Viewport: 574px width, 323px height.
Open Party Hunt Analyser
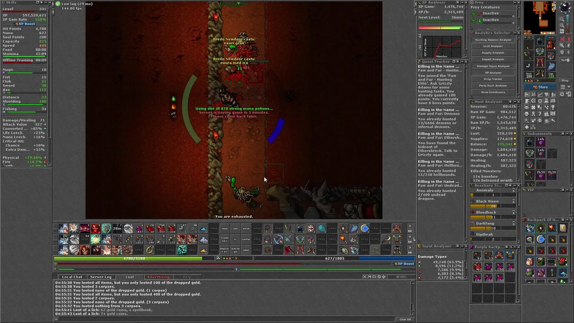tap(493, 86)
